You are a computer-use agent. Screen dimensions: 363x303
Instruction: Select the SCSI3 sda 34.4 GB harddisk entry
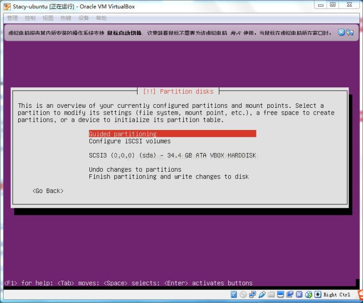pyautogui.click(x=172, y=155)
